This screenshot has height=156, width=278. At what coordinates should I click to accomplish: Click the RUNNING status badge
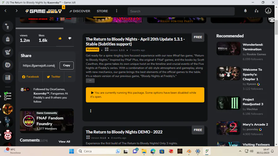pos(92,50)
